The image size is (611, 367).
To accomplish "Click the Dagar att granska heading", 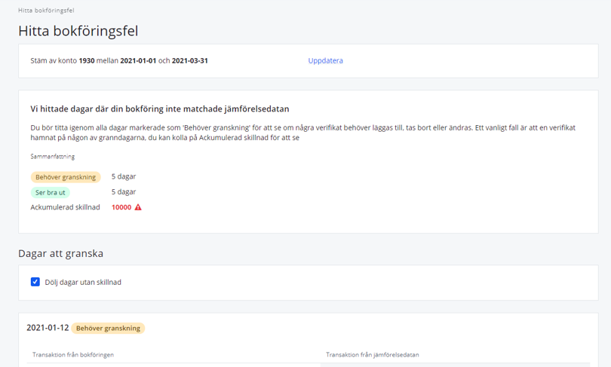I will pos(61,253).
